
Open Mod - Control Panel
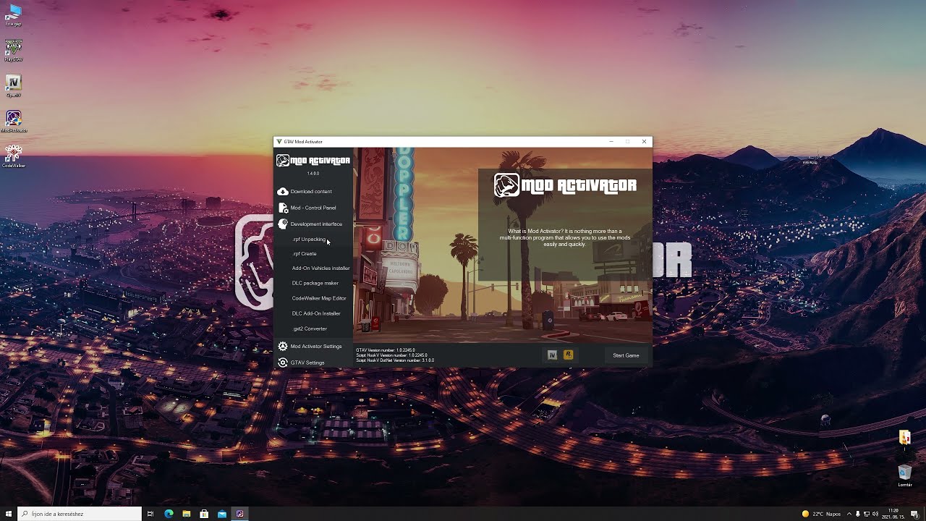313,208
